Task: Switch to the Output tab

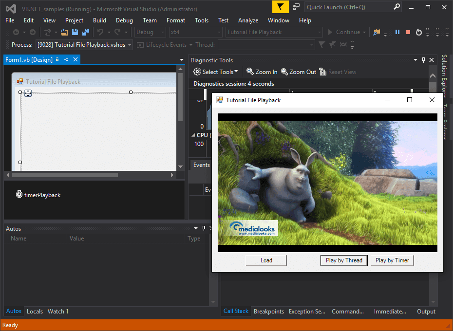Action: pyautogui.click(x=426, y=311)
